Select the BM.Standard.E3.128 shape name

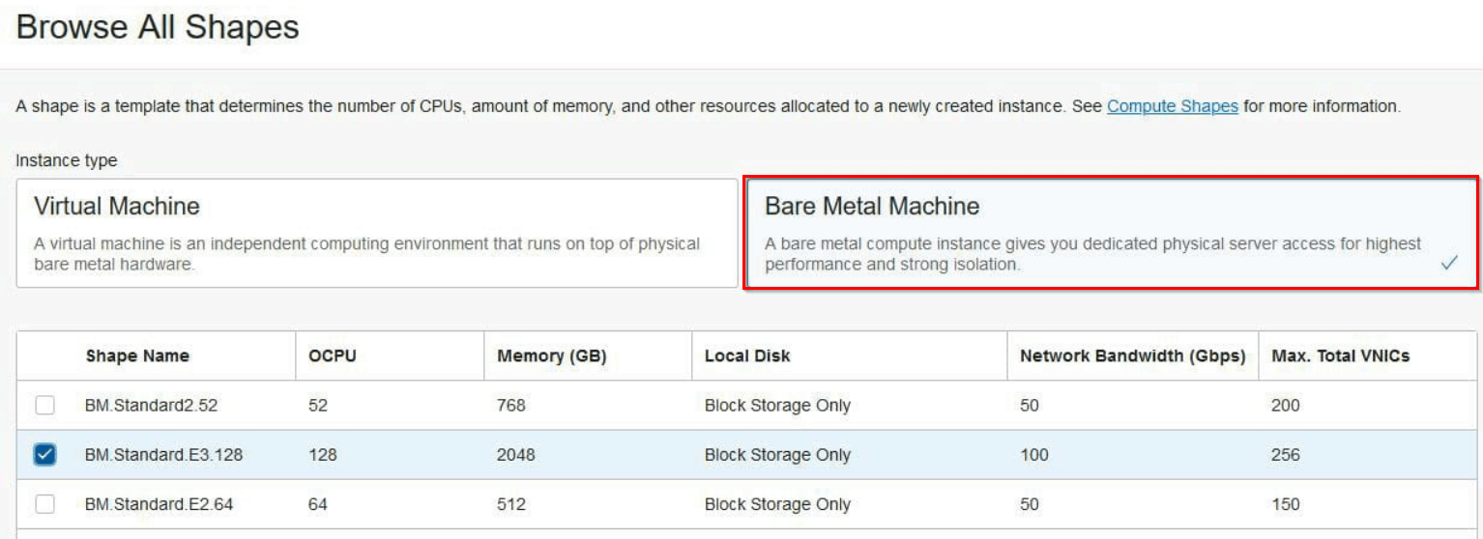coord(163,455)
